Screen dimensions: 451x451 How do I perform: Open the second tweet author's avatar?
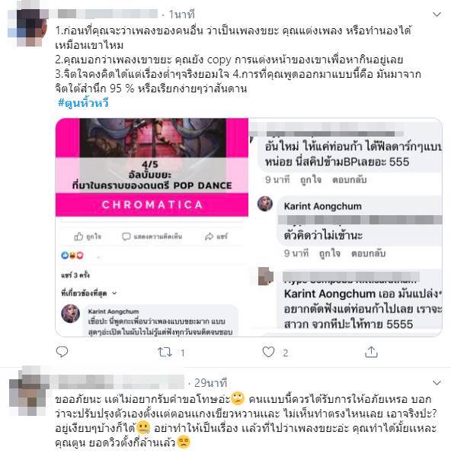click(x=28, y=391)
